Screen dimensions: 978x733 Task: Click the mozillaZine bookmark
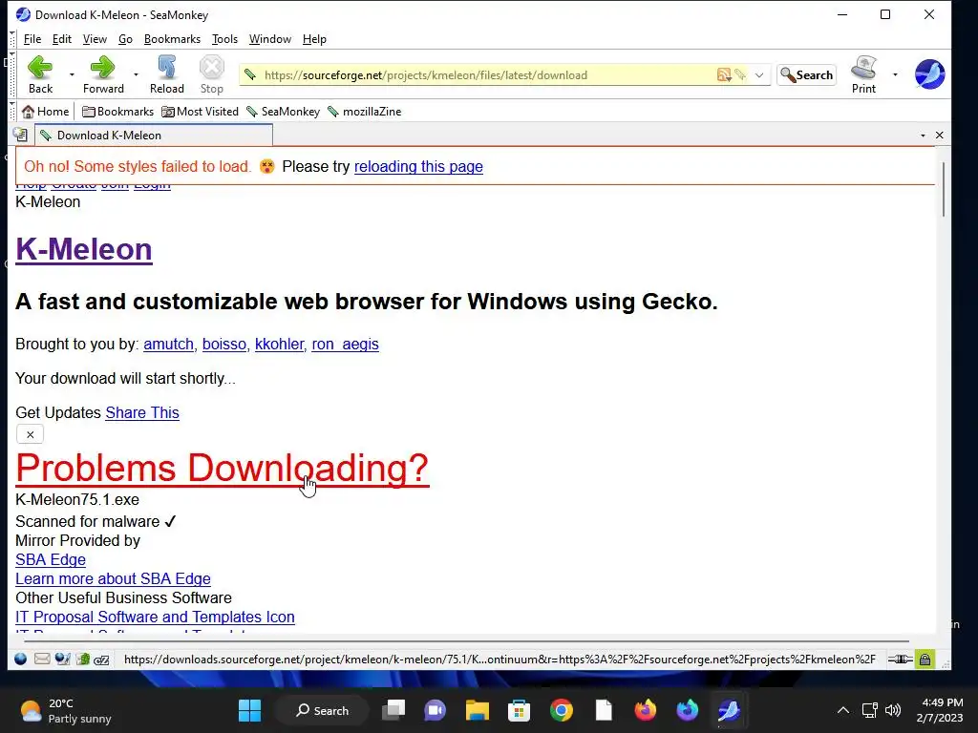[364, 112]
